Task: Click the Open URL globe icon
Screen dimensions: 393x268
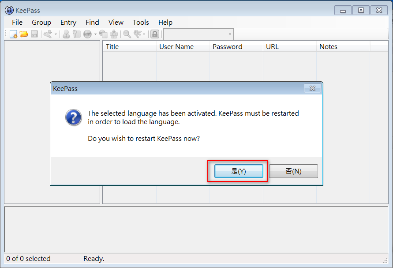Action: 87,34
